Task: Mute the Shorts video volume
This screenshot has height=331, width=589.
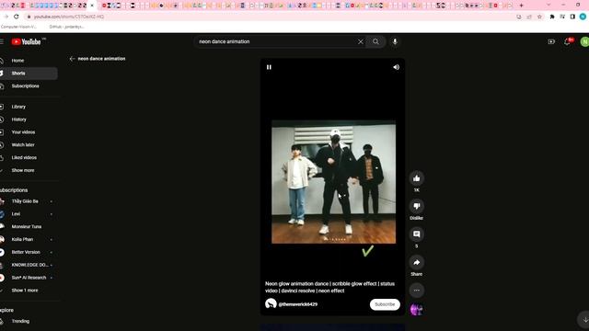Action: tap(396, 67)
